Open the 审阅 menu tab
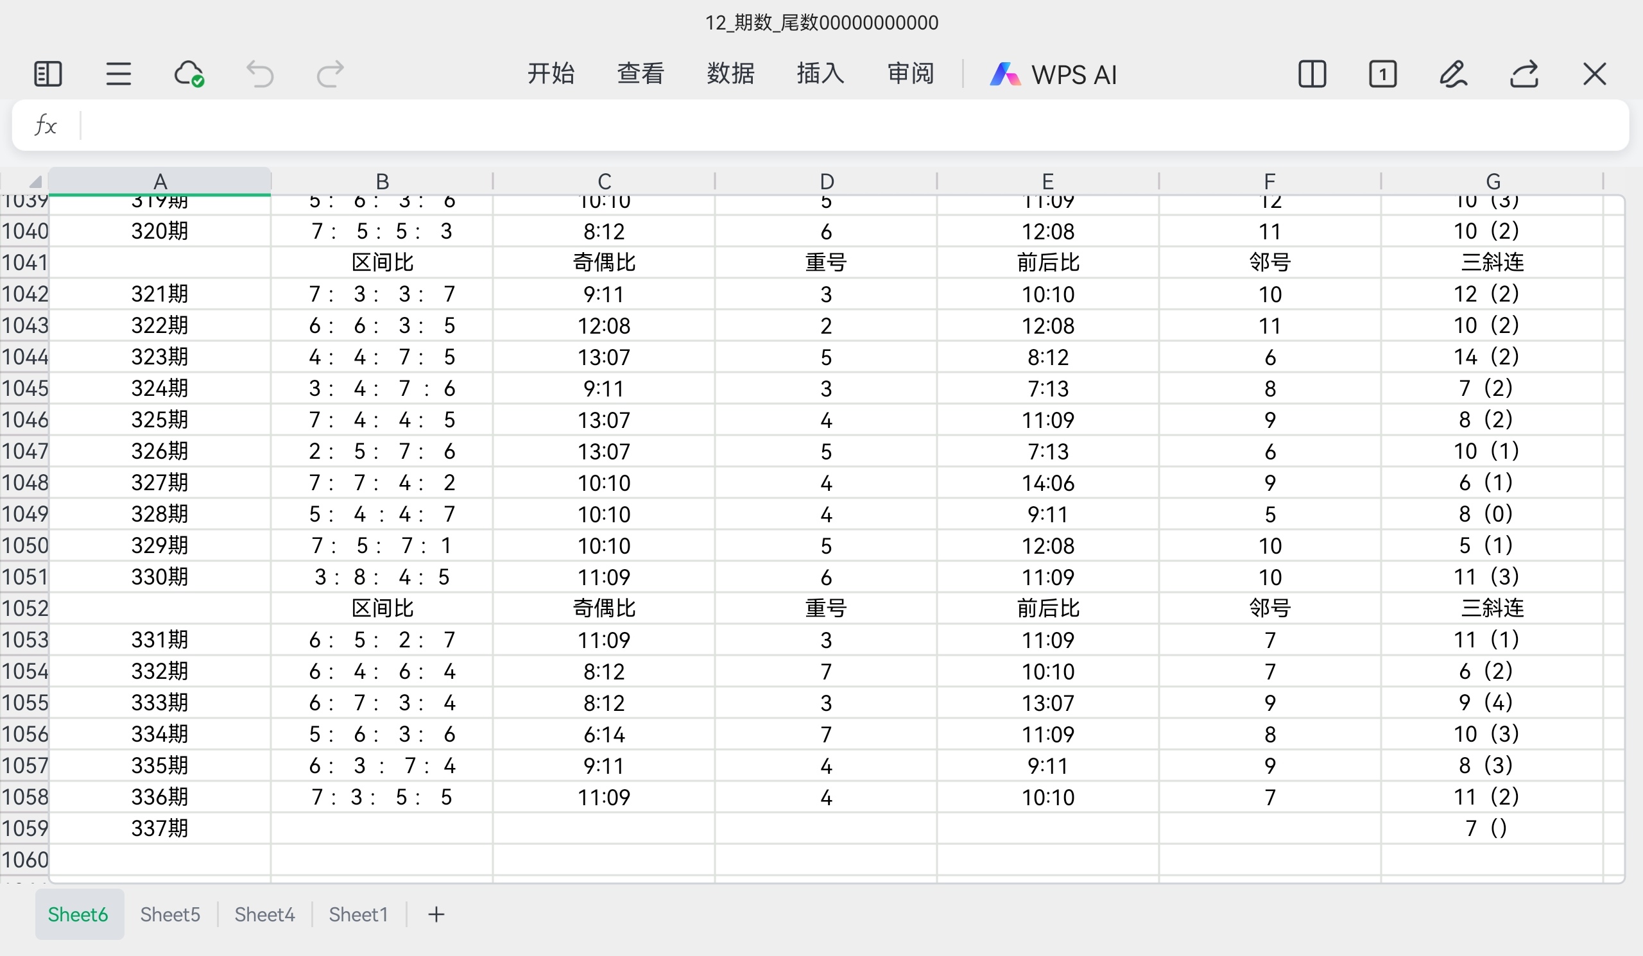 pos(911,74)
